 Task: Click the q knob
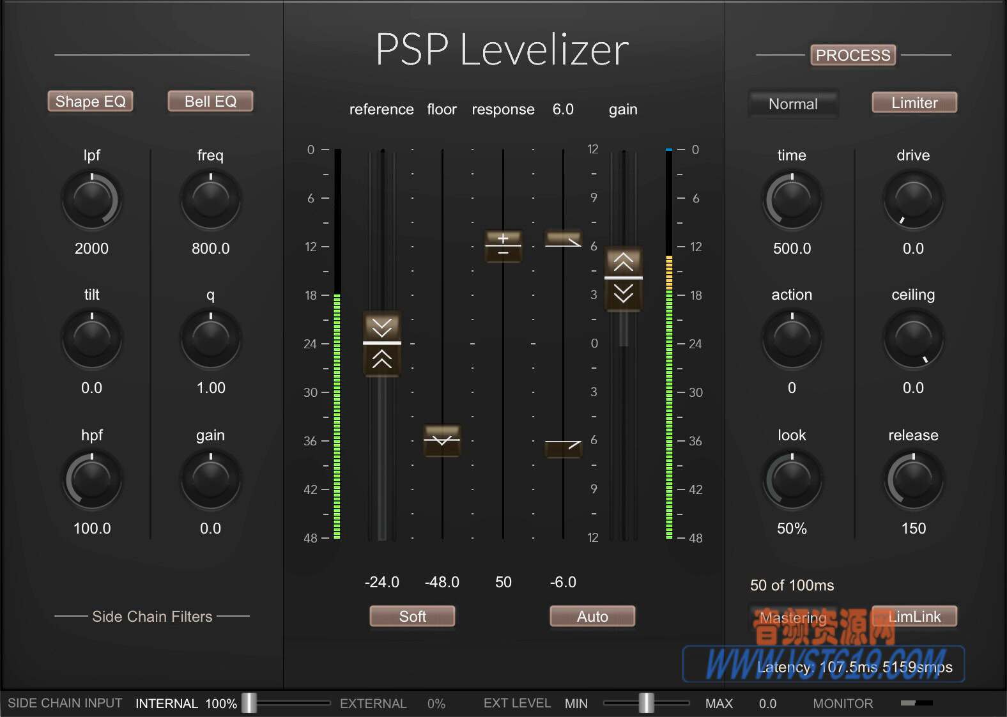[211, 339]
